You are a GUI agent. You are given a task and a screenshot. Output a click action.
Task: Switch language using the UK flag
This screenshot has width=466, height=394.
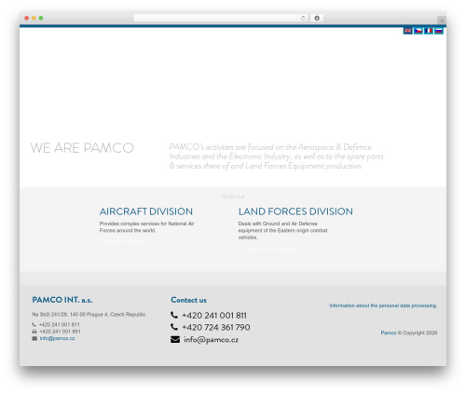click(407, 31)
